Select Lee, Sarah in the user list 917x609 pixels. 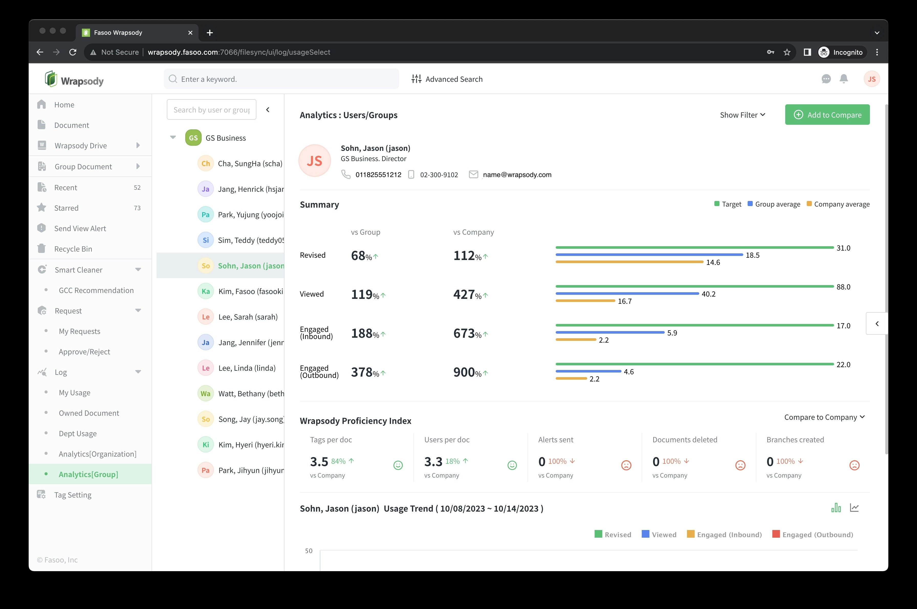(x=248, y=317)
